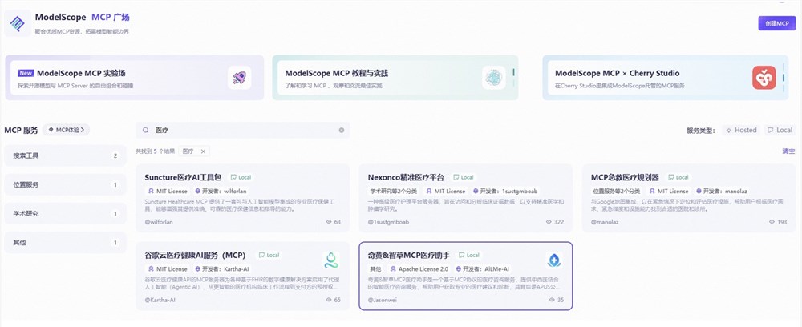802x327 pixels.
Task: Click the @1sustgmboab author handle
Action: click(x=388, y=222)
